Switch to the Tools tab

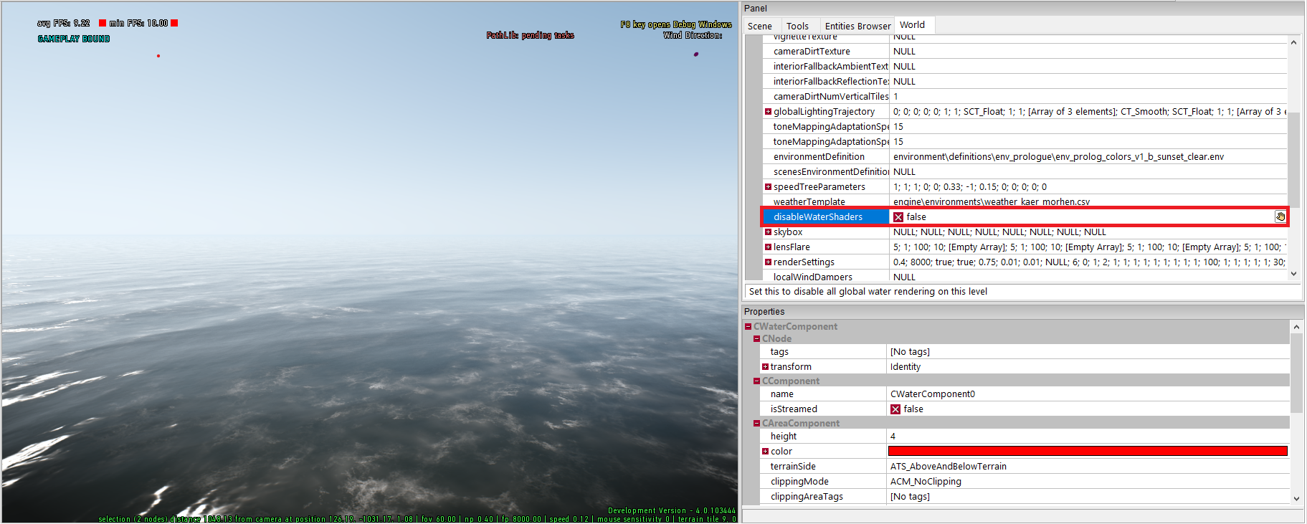coord(797,26)
